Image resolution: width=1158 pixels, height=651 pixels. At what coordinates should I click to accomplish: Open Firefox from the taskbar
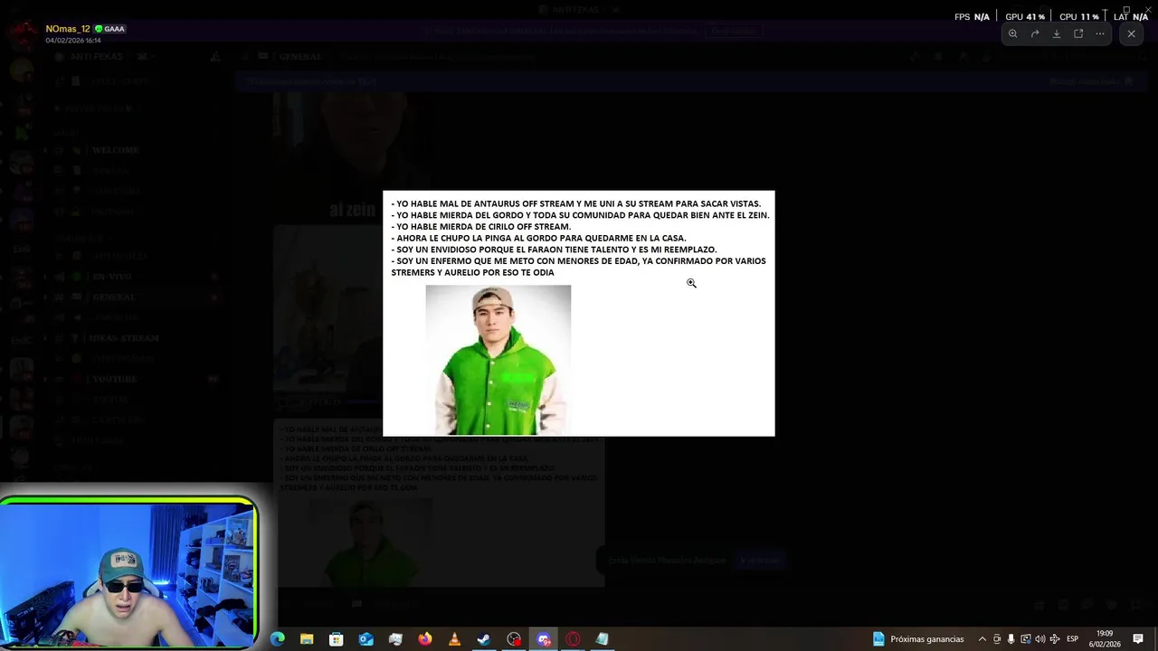tap(425, 639)
